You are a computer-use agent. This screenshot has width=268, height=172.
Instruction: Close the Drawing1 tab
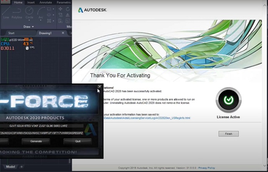coord(63,33)
